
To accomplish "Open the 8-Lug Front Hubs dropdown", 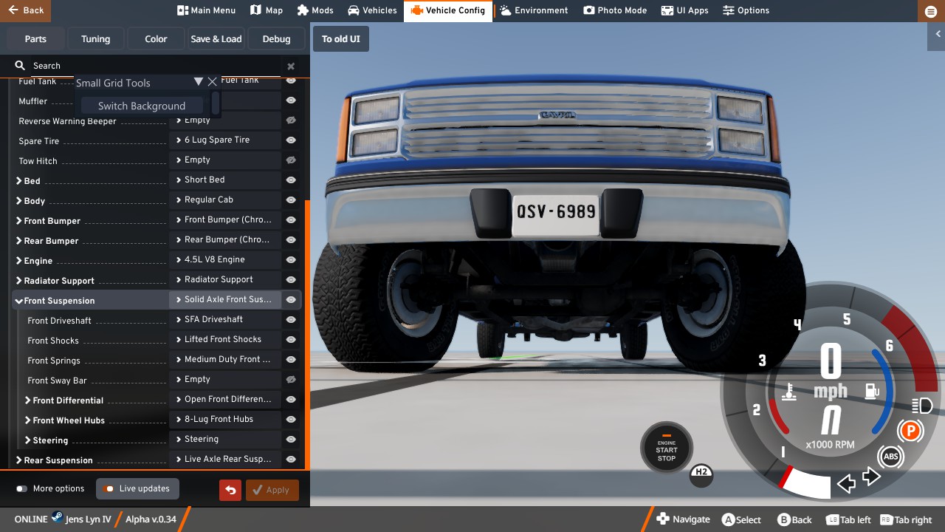I will tap(225, 419).
